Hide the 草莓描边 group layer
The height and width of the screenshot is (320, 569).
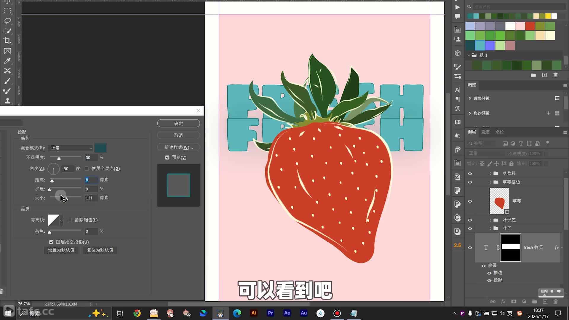(x=470, y=182)
